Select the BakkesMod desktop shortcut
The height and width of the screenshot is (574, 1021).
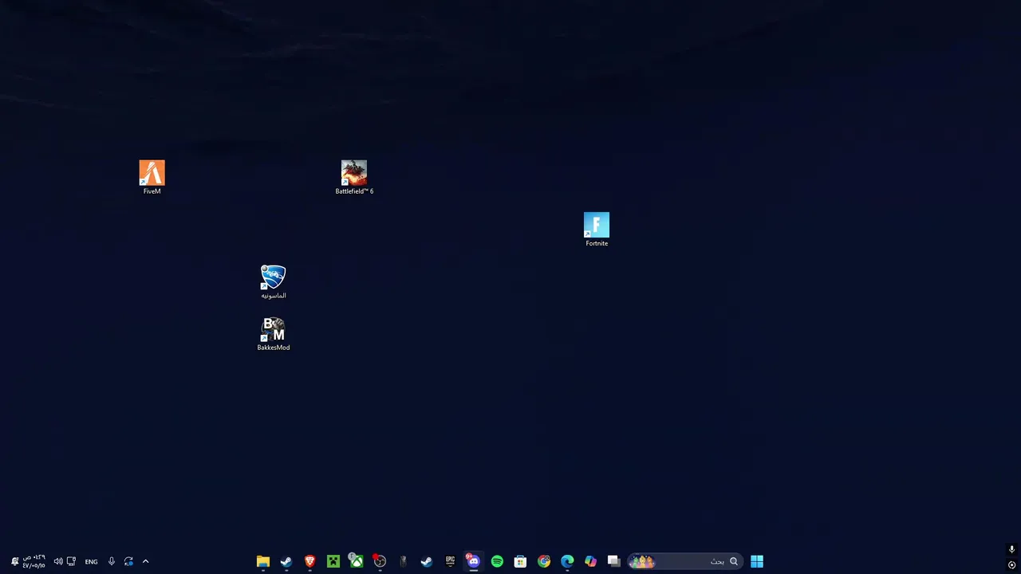(x=274, y=334)
